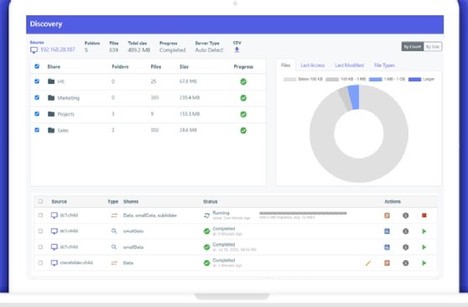Click the migration arrows icon for running task
Viewport: 468px width, 307px height.
pos(114,216)
